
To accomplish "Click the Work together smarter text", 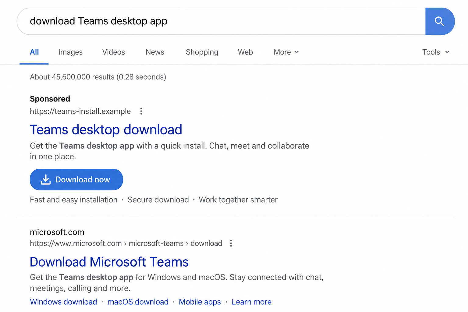I will coord(238,200).
